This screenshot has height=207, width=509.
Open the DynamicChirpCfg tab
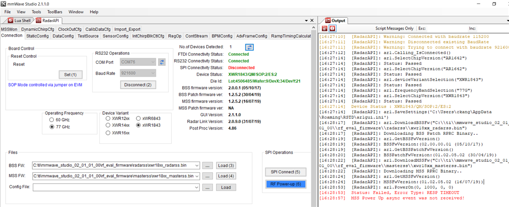pyautogui.click(x=38, y=29)
